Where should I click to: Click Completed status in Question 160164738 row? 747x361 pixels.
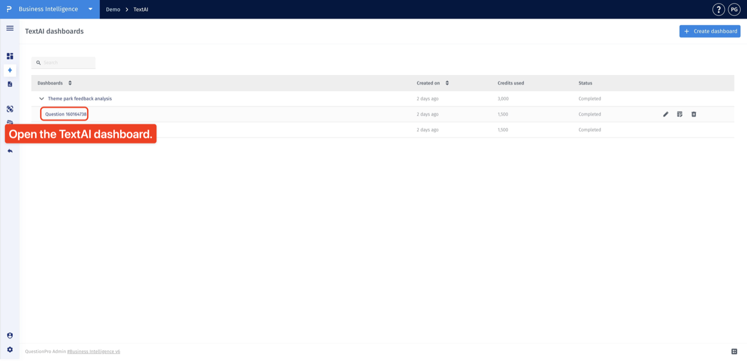[x=590, y=114]
